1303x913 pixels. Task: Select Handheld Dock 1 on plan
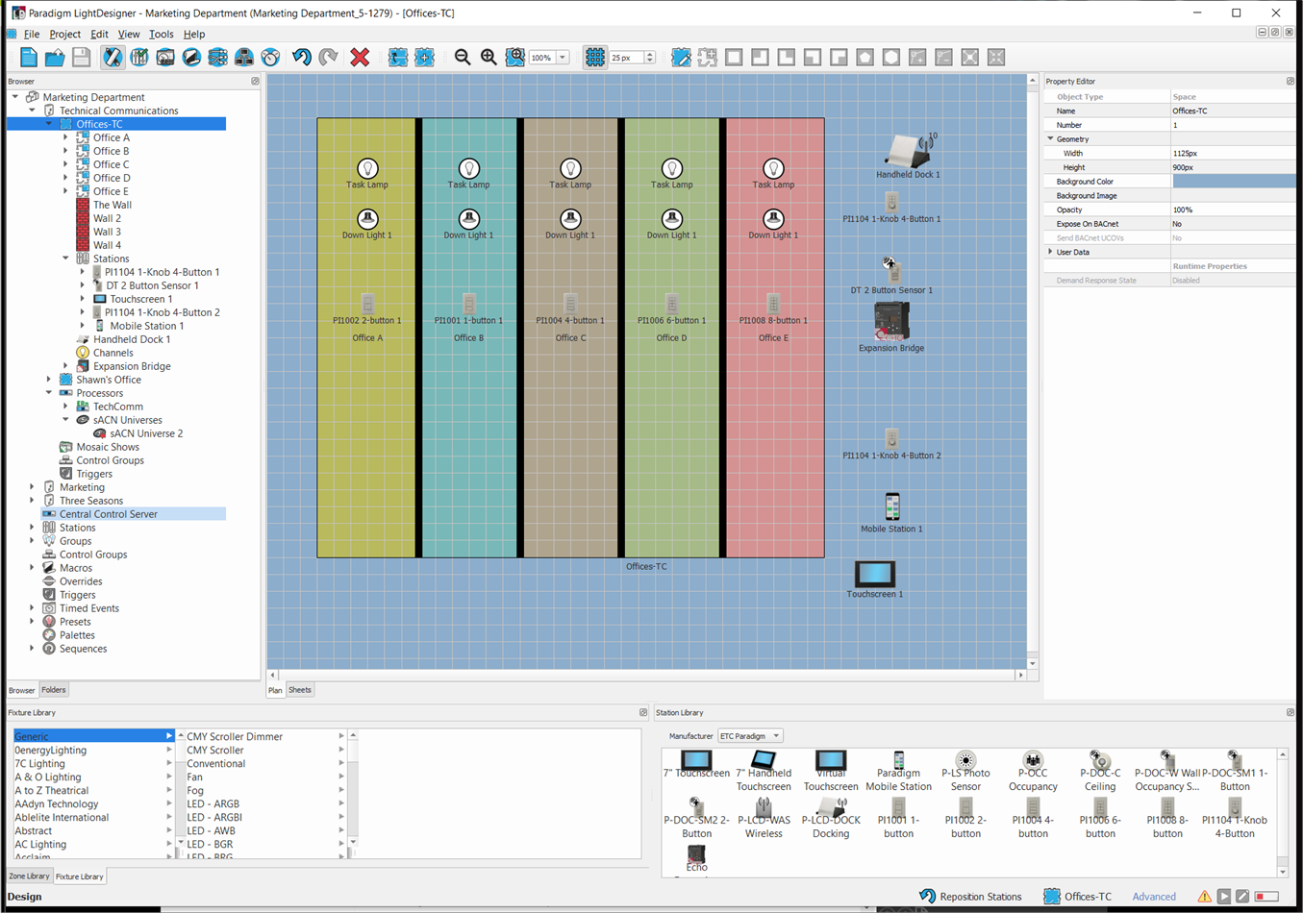point(908,152)
